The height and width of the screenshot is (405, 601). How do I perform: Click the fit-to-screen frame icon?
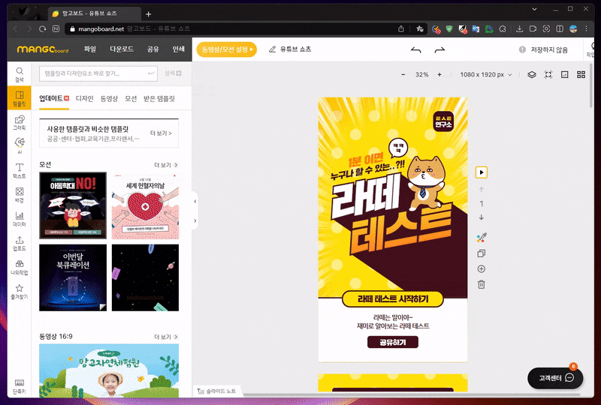point(548,75)
